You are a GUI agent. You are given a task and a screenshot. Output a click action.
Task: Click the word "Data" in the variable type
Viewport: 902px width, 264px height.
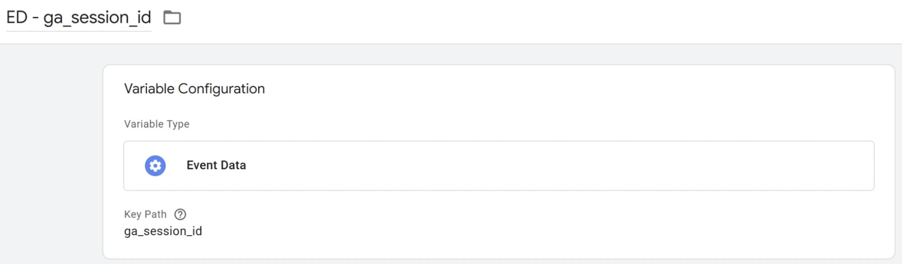point(233,165)
